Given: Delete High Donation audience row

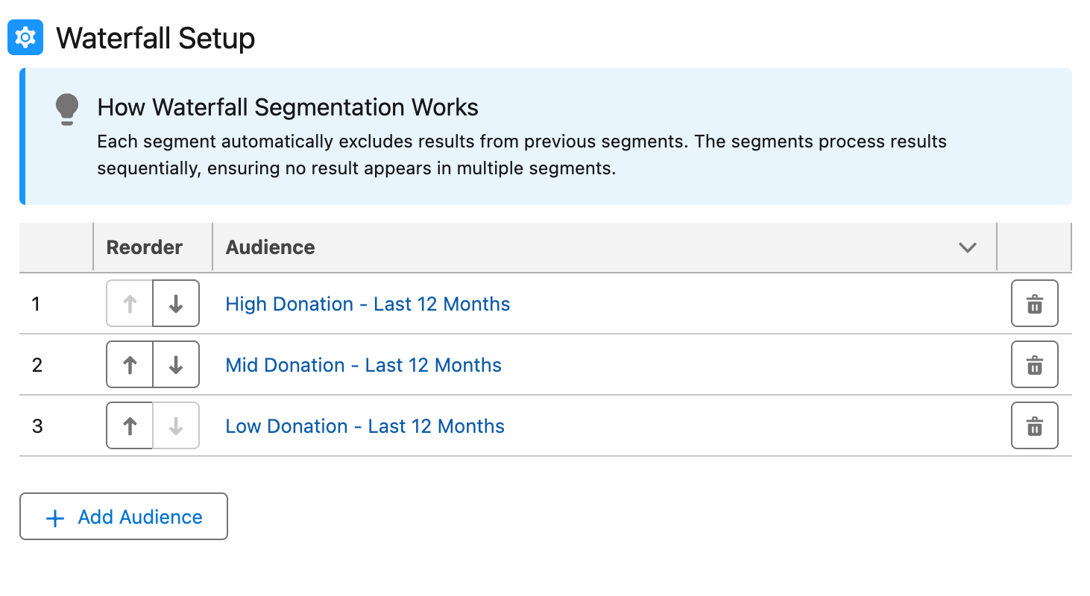Looking at the screenshot, I should point(1034,304).
